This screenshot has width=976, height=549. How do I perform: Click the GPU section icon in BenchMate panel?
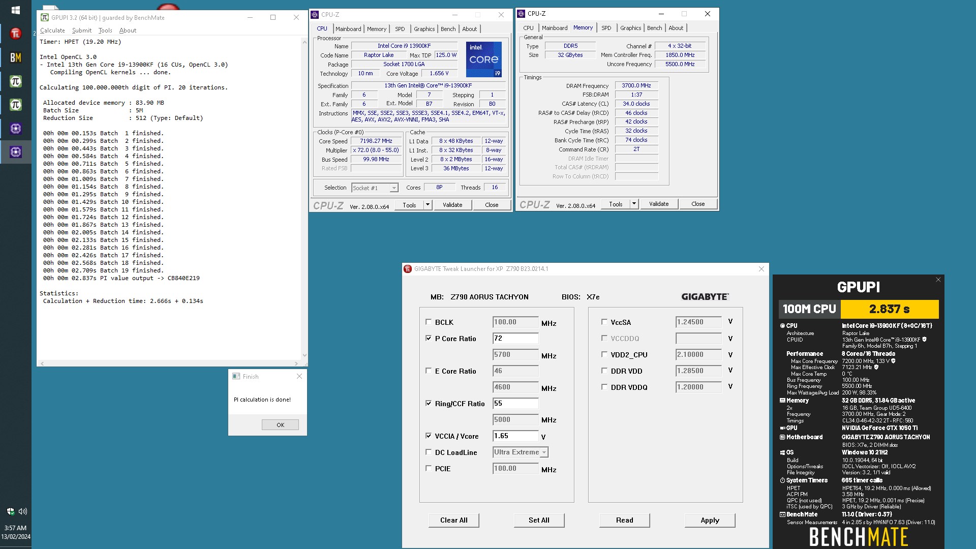pyautogui.click(x=783, y=428)
